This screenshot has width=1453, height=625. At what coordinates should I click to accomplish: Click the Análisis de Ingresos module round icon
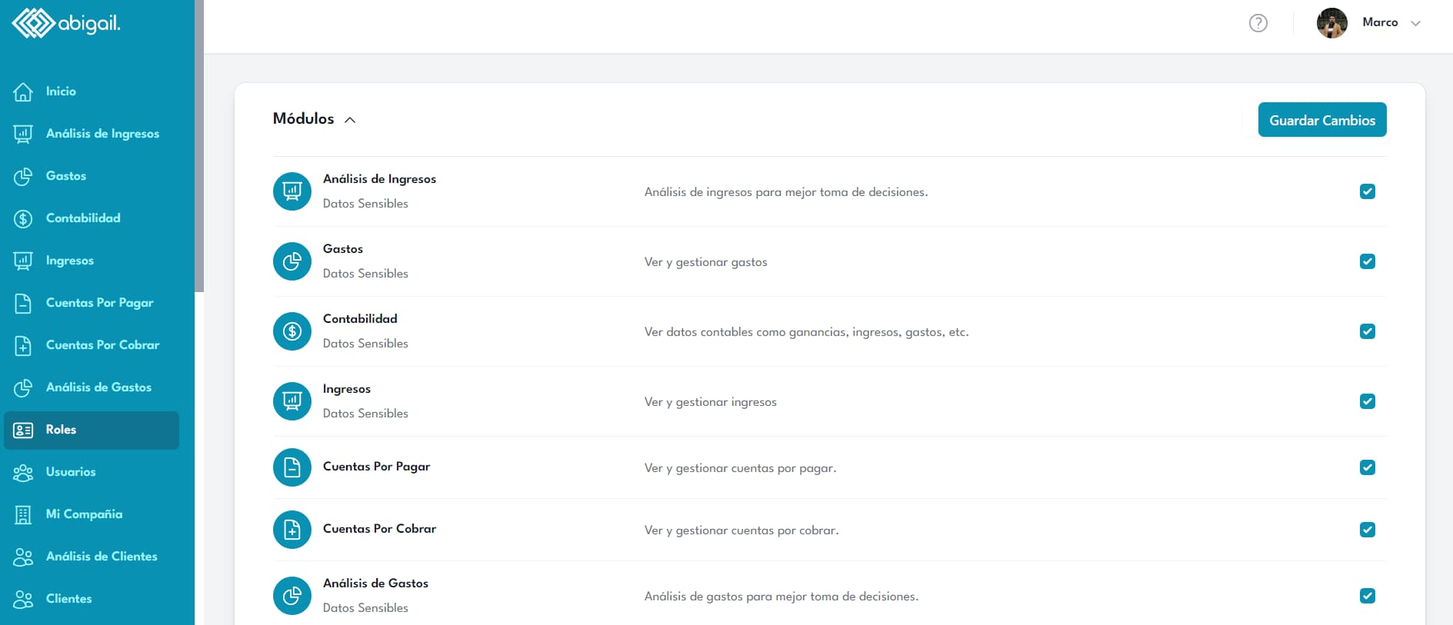[x=292, y=191]
